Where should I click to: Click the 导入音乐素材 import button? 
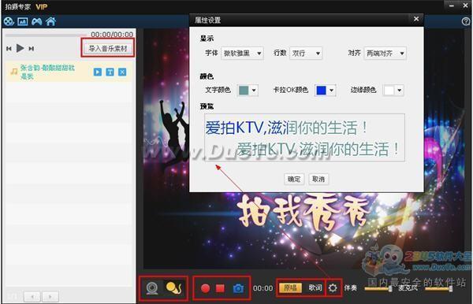[108, 48]
